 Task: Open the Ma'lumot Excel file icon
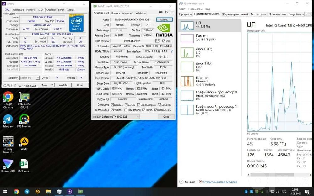24,166
